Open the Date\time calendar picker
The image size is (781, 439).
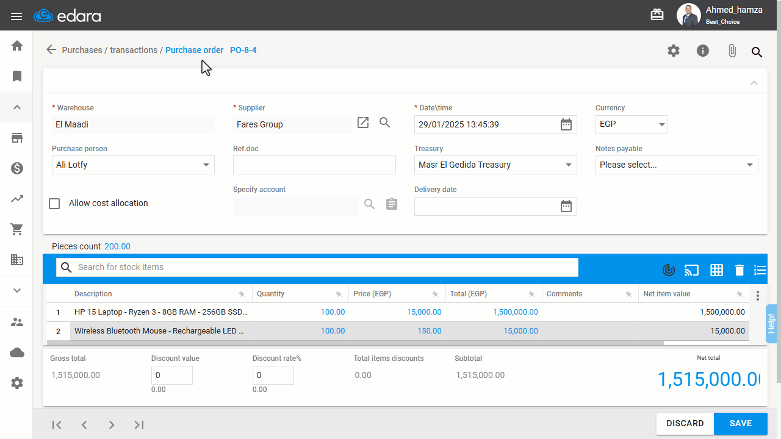point(566,124)
